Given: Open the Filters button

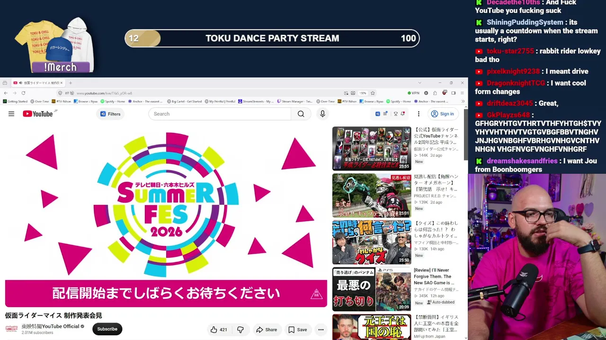Looking at the screenshot, I should pyautogui.click(x=110, y=114).
